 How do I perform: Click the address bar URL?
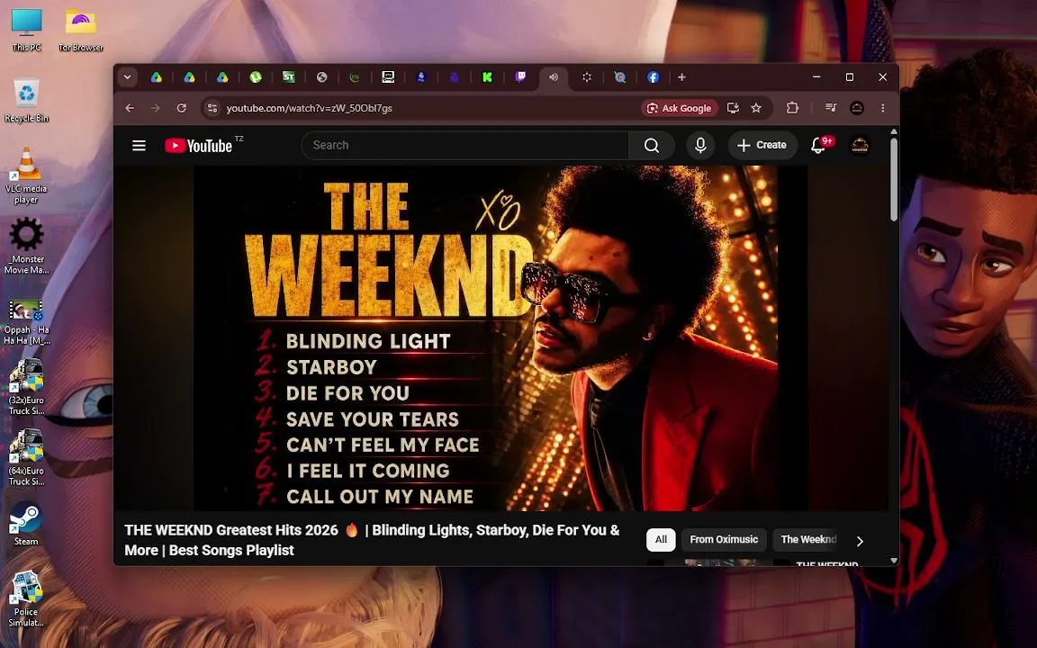pyautogui.click(x=310, y=108)
